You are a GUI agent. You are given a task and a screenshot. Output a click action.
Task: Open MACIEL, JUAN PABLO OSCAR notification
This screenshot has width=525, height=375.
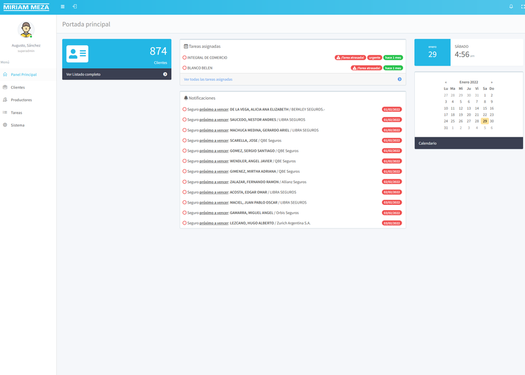coord(247,202)
